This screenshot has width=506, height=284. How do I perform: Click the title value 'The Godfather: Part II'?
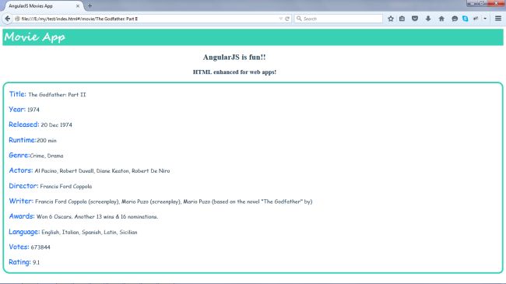57,95
